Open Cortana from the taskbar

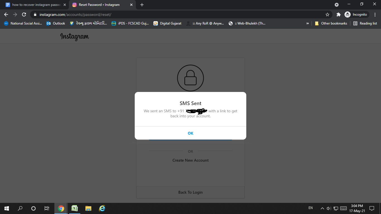pyautogui.click(x=33, y=208)
